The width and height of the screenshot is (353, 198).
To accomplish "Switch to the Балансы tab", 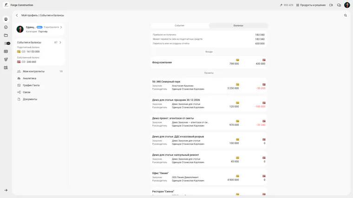I will (x=238, y=25).
